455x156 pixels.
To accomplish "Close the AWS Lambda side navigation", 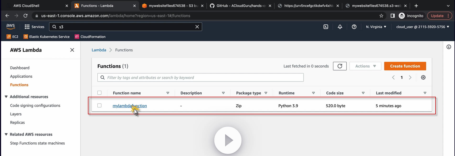I will [x=72, y=50].
